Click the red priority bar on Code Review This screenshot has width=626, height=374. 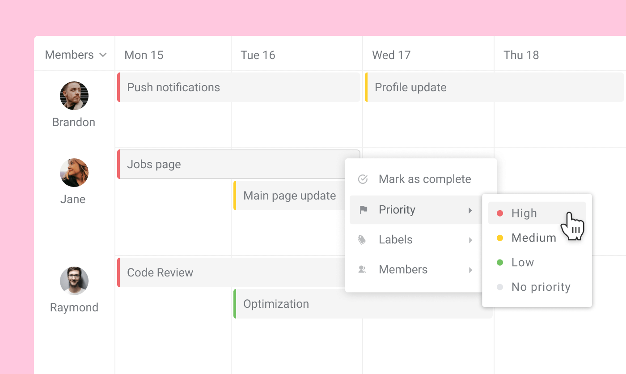click(x=118, y=272)
